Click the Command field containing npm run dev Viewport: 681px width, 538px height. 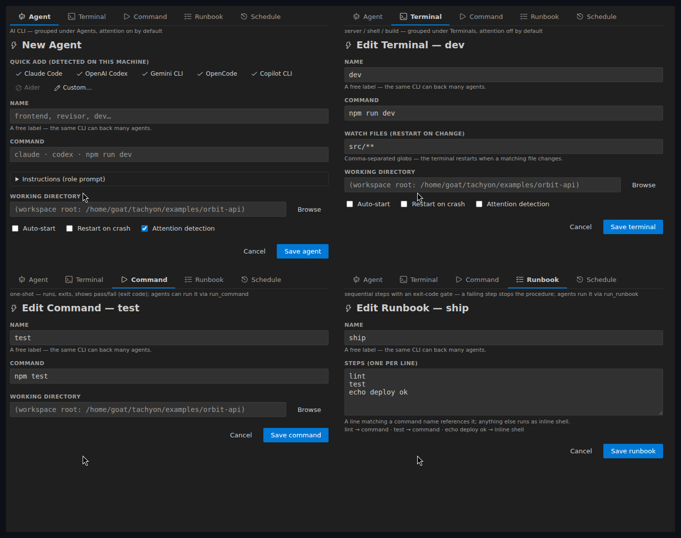[504, 113]
